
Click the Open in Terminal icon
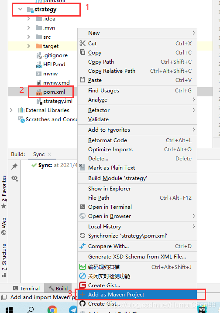(x=82, y=207)
